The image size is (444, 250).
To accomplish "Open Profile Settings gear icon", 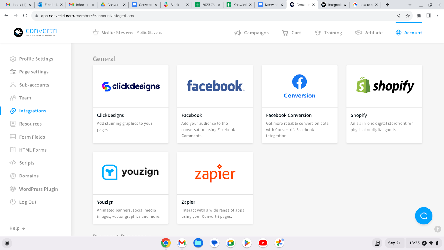I will [x=13, y=59].
